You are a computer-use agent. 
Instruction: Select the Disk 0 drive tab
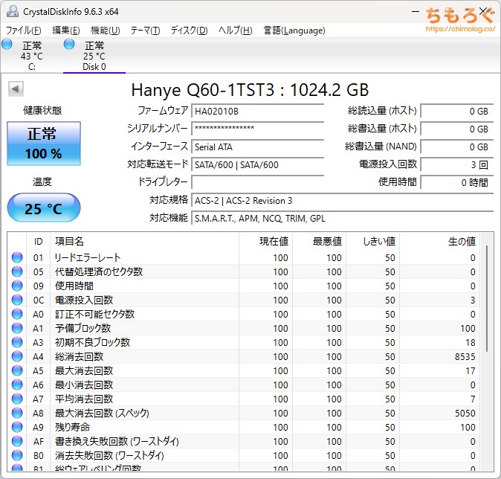tap(94, 56)
